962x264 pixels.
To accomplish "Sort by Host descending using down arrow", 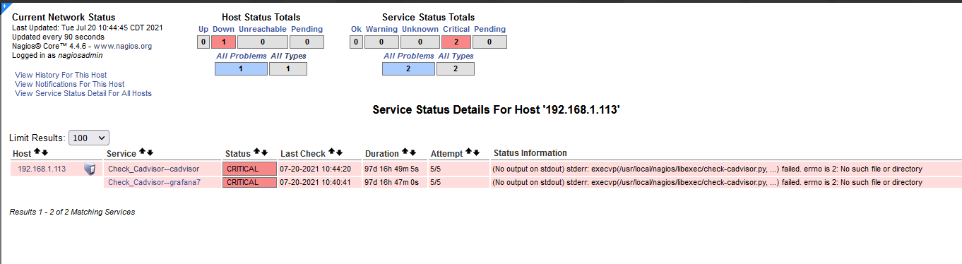I will (44, 152).
